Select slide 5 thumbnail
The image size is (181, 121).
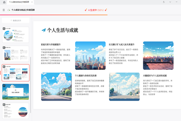pyautogui.click(x=16, y=54)
